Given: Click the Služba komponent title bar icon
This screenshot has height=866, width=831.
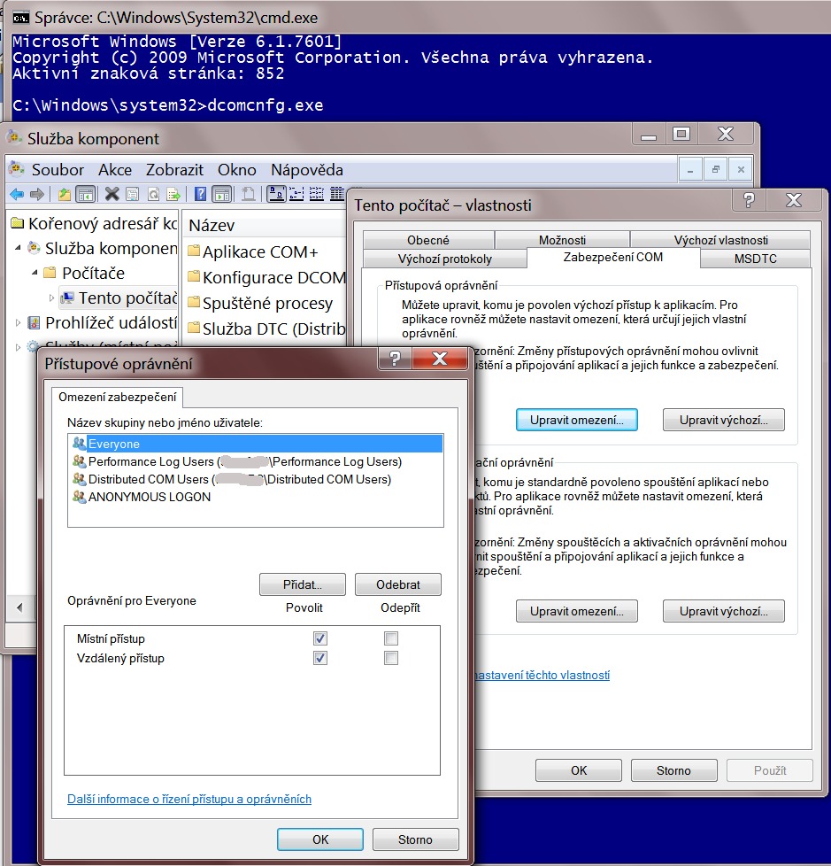Looking at the screenshot, I should pyautogui.click(x=14, y=137).
